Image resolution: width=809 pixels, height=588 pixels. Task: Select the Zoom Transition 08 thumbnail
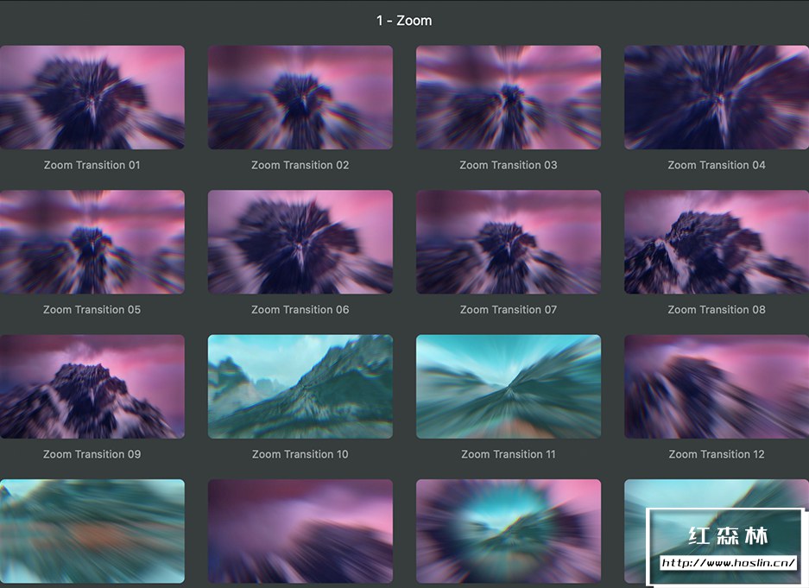pos(717,242)
